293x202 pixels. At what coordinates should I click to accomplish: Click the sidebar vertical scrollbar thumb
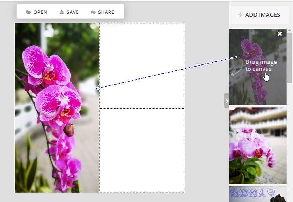click(290, 57)
